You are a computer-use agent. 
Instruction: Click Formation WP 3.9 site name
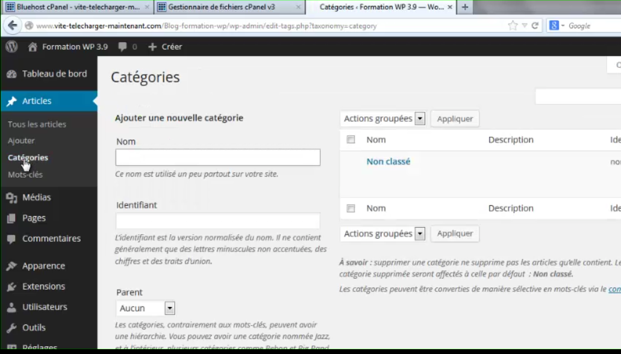tap(75, 47)
